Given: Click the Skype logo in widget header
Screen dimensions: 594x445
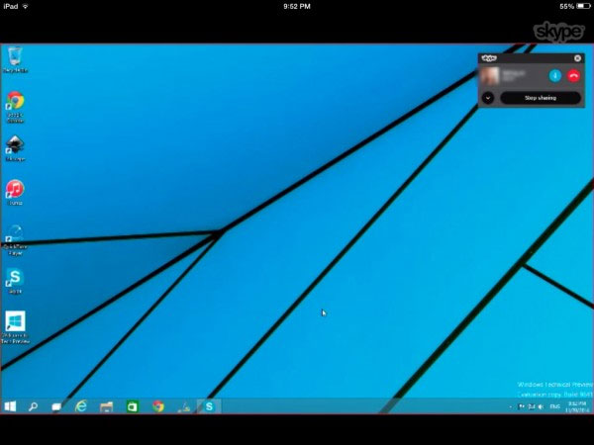Looking at the screenshot, I should 489,58.
